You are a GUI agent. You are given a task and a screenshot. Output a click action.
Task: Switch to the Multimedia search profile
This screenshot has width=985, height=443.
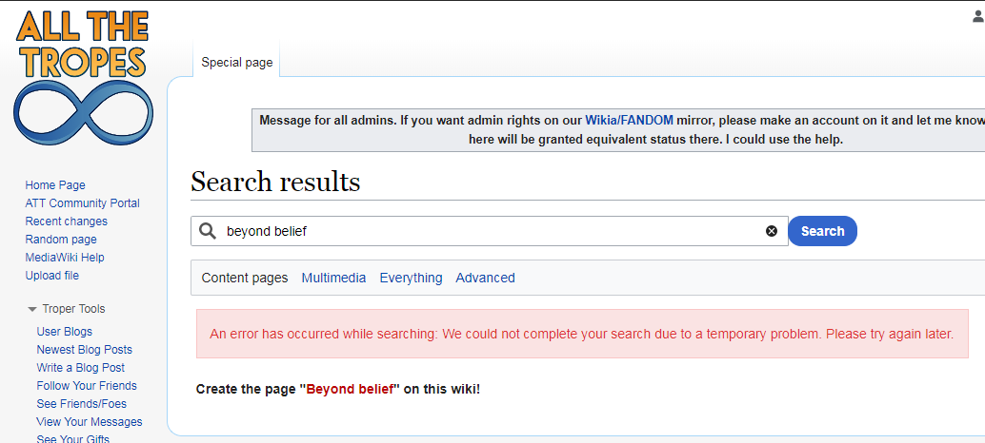click(333, 278)
